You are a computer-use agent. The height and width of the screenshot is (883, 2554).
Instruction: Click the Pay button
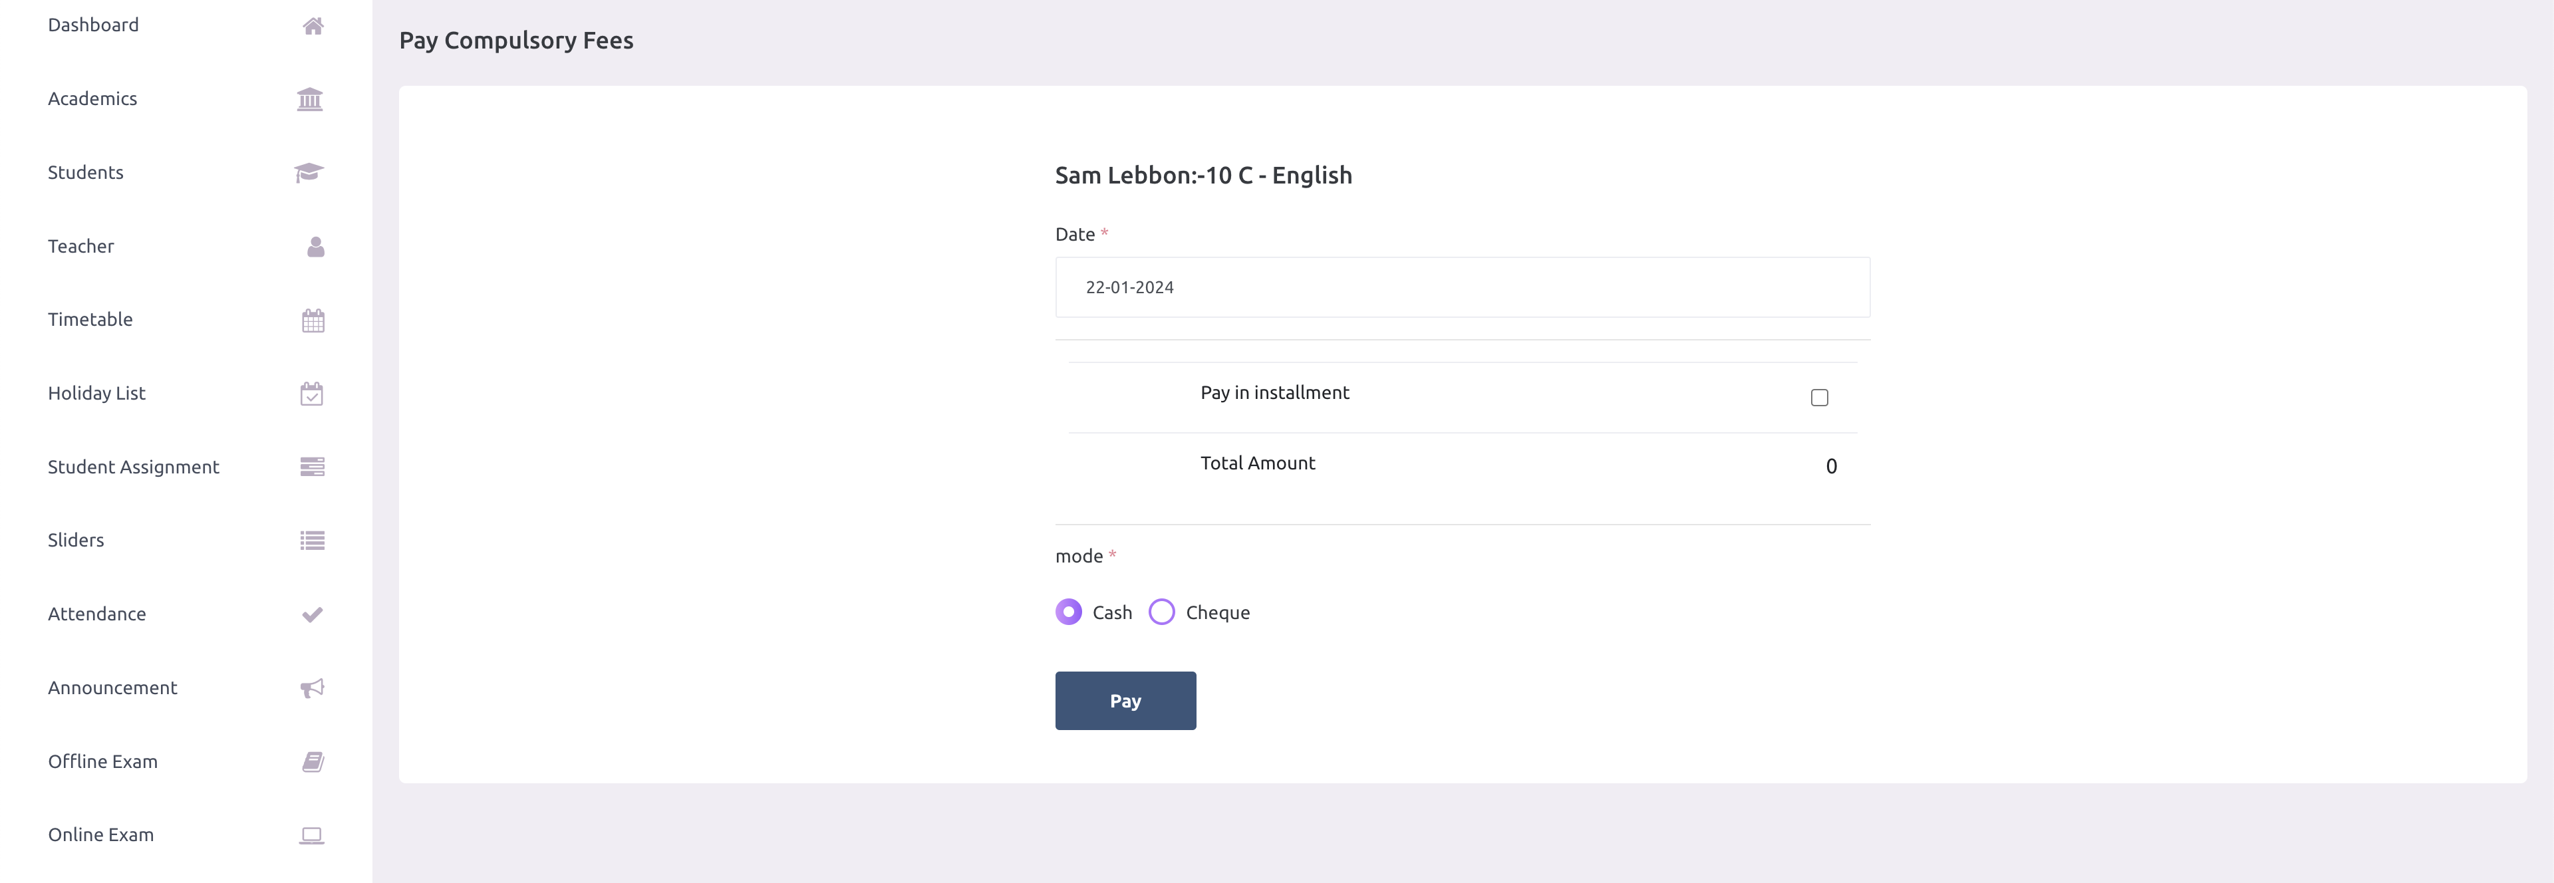(1125, 699)
